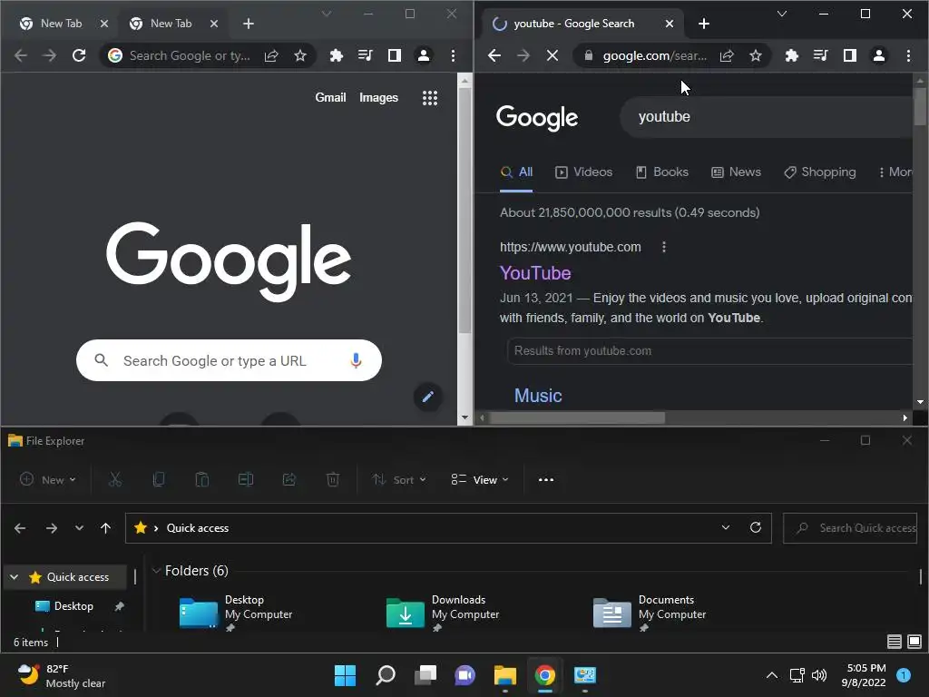Switch to Books search results tab
The height and width of the screenshot is (697, 929).
[661, 172]
